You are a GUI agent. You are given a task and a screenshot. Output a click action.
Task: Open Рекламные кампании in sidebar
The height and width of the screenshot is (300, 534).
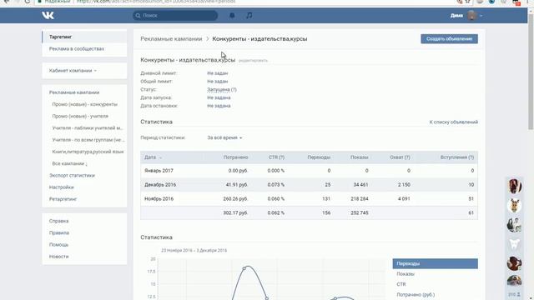point(74,92)
